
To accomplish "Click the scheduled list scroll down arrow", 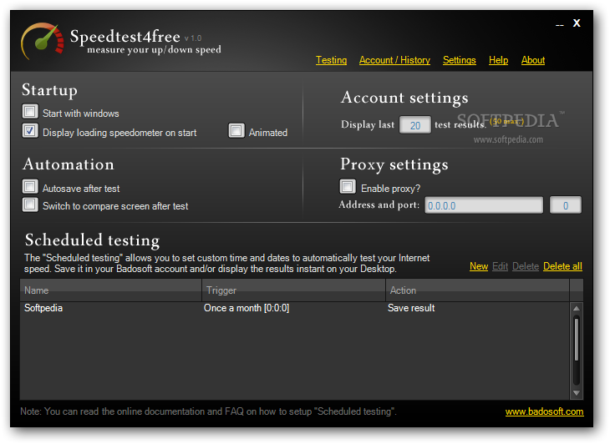I will point(576,393).
